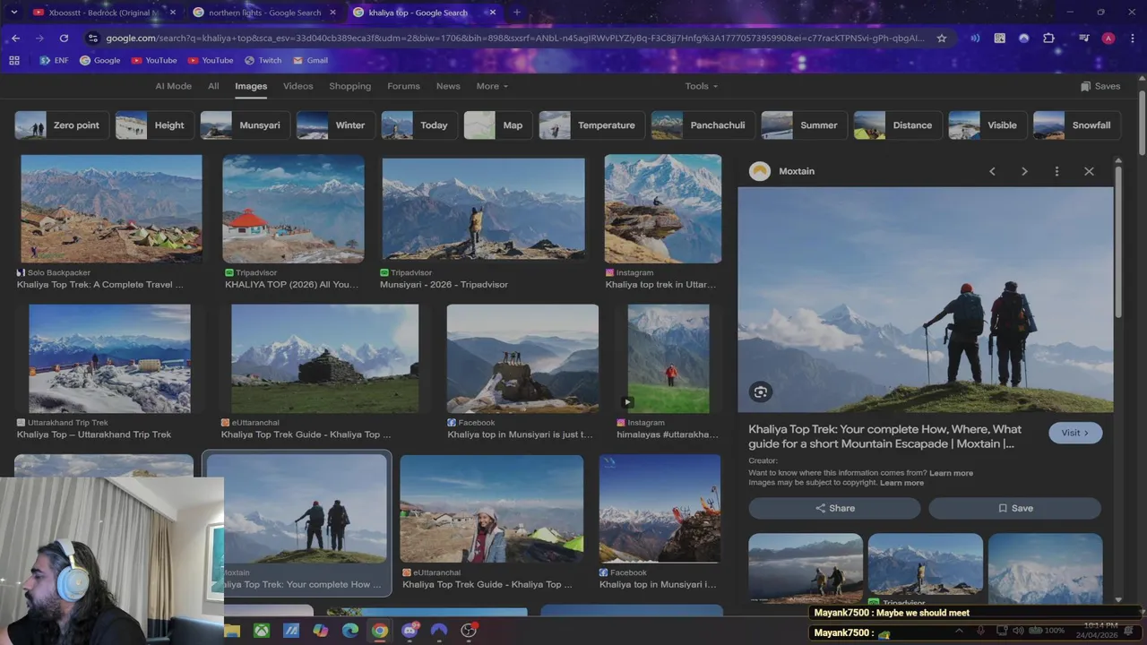The height and width of the screenshot is (645, 1147).
Task: Open the Chrome extensions puzzle icon
Action: coord(1049,39)
